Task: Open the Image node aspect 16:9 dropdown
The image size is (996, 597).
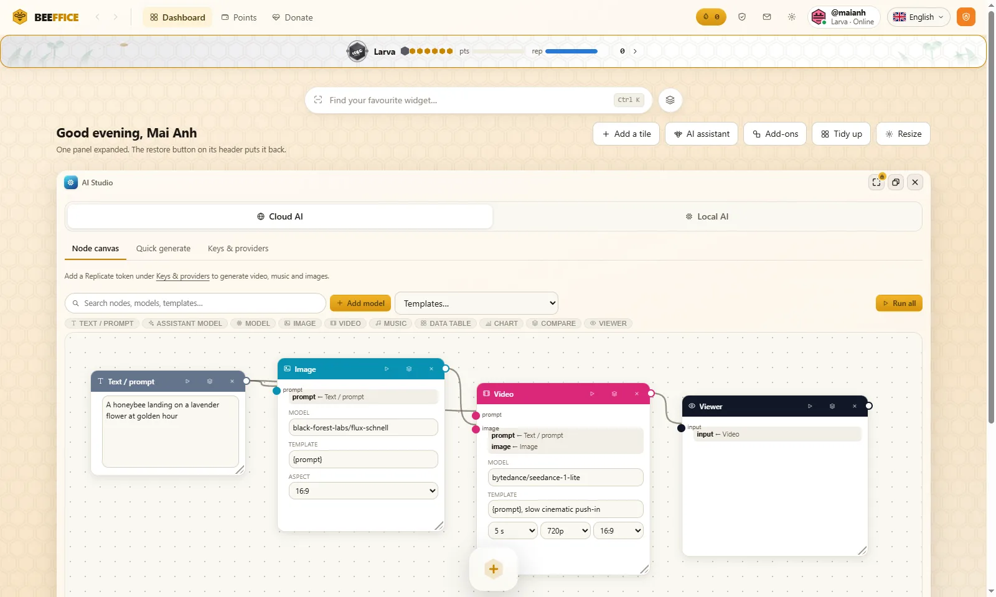Action: pos(363,491)
